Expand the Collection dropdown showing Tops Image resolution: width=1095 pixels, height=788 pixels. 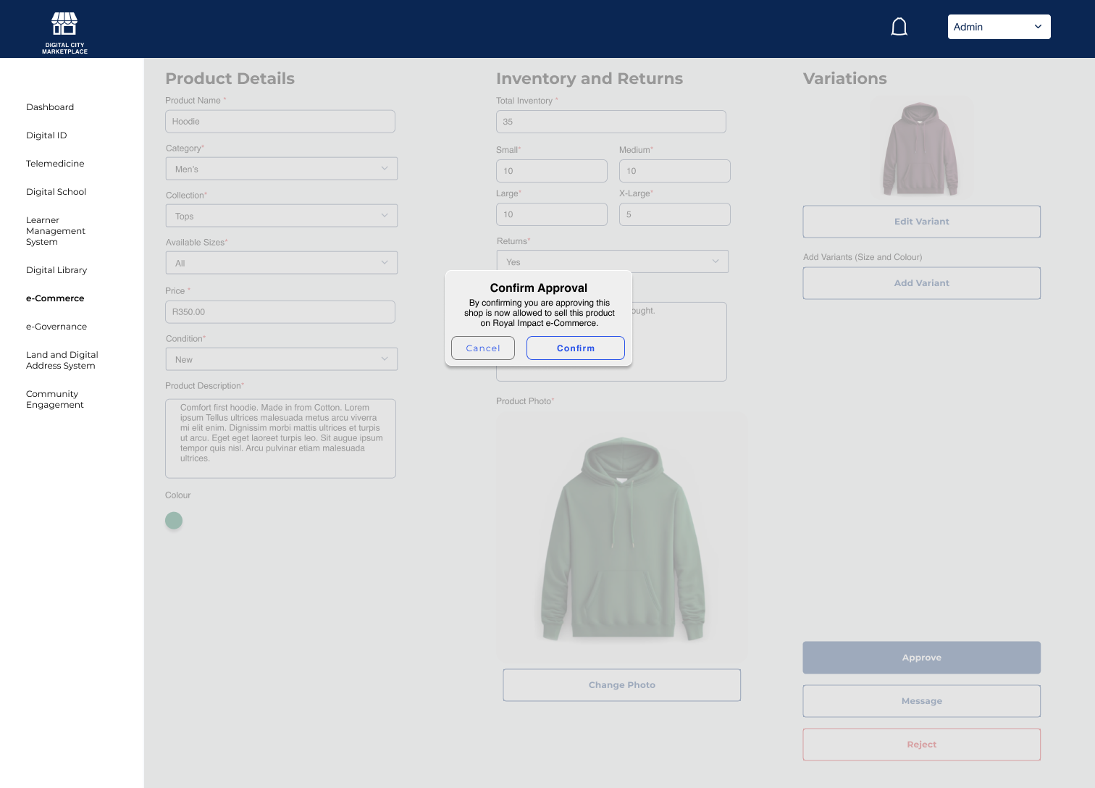[281, 216]
